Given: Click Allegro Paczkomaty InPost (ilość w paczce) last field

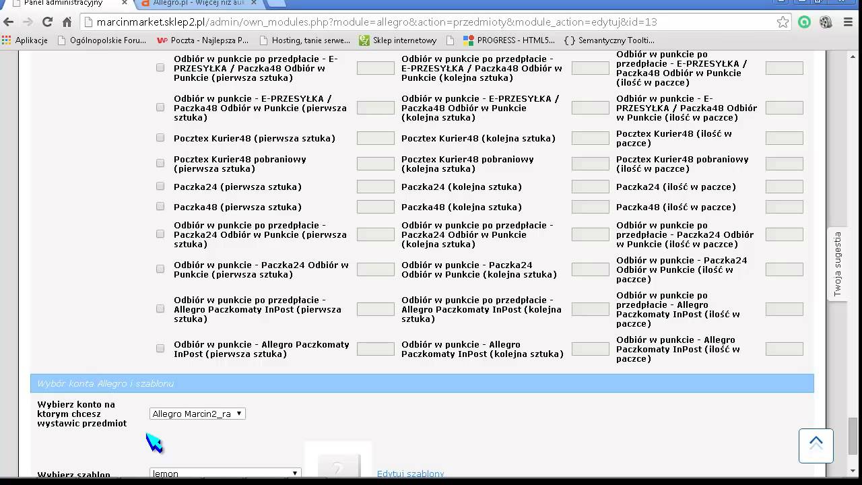Looking at the screenshot, I should (x=785, y=349).
